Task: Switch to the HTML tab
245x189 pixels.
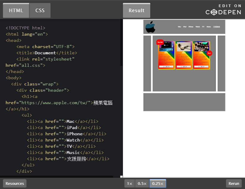Action: coord(16,10)
